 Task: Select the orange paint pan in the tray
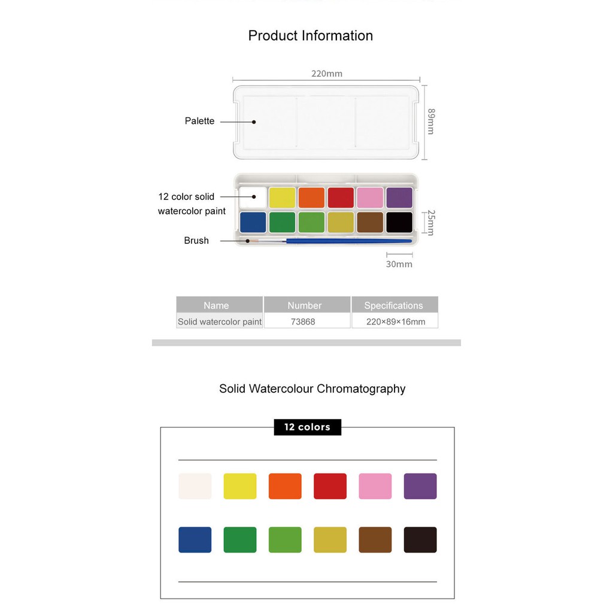click(x=311, y=198)
